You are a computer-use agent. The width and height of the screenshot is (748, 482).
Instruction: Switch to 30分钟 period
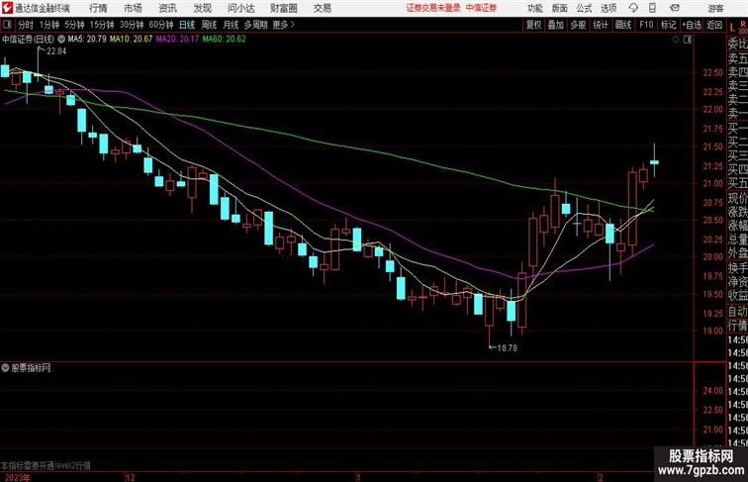pyautogui.click(x=132, y=25)
